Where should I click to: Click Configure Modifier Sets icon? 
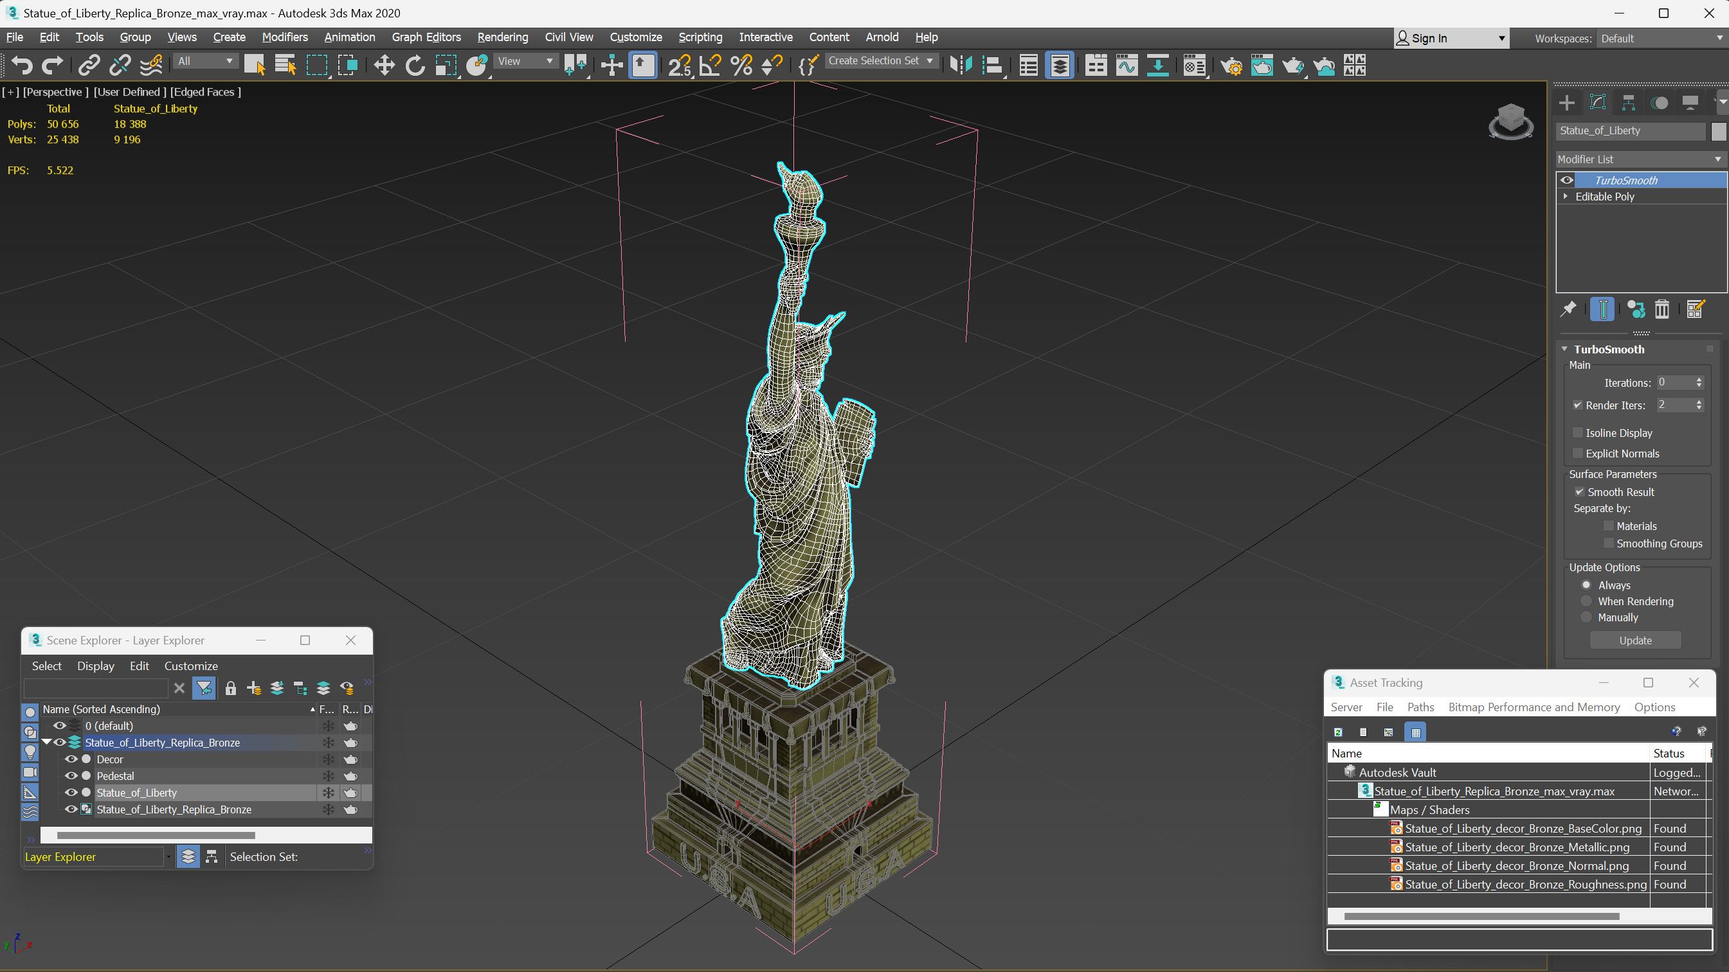pyautogui.click(x=1696, y=309)
